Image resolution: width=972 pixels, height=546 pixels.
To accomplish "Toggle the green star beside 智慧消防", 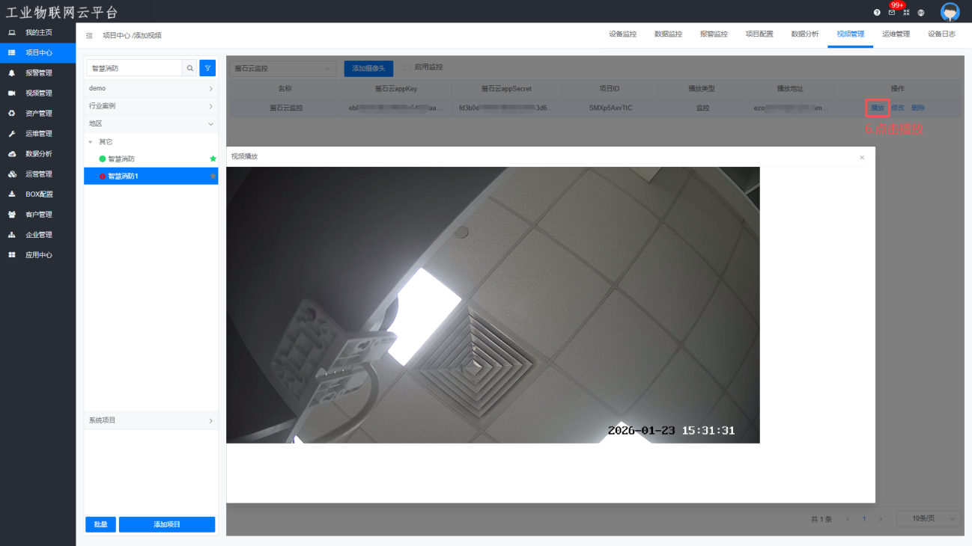I will click(213, 159).
